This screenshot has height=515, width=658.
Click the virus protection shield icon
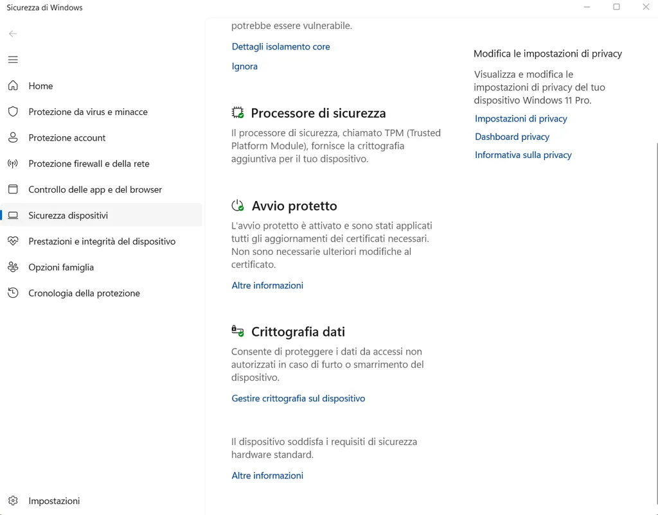coord(13,112)
